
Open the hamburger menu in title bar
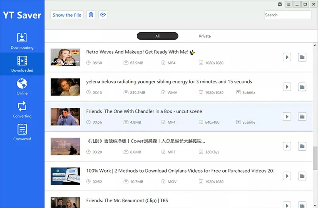[x=288, y=4]
